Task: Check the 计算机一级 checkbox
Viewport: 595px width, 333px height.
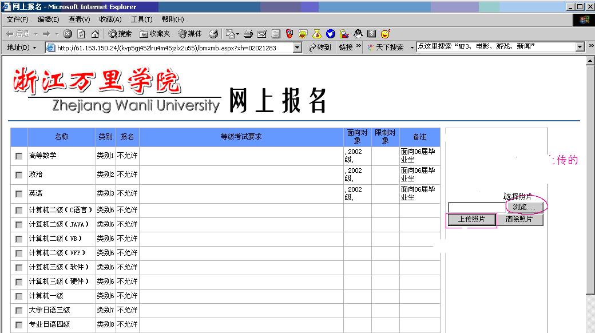Action: pos(18,296)
